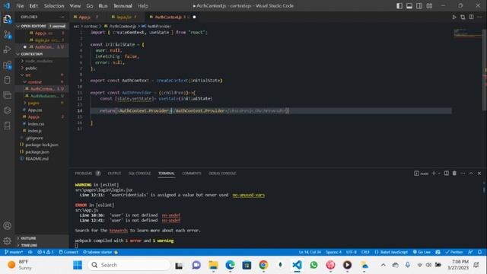
Task: Click first no-undef link in terminal
Action: 170,215
